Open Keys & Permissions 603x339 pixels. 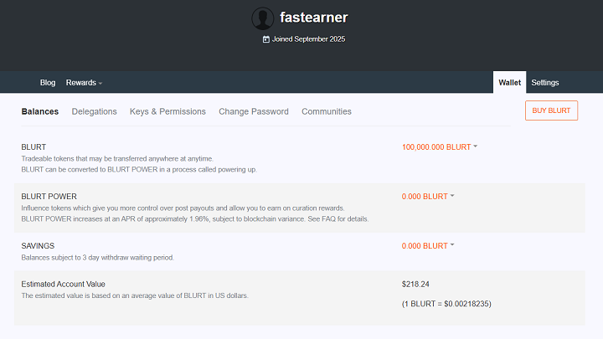(x=167, y=111)
